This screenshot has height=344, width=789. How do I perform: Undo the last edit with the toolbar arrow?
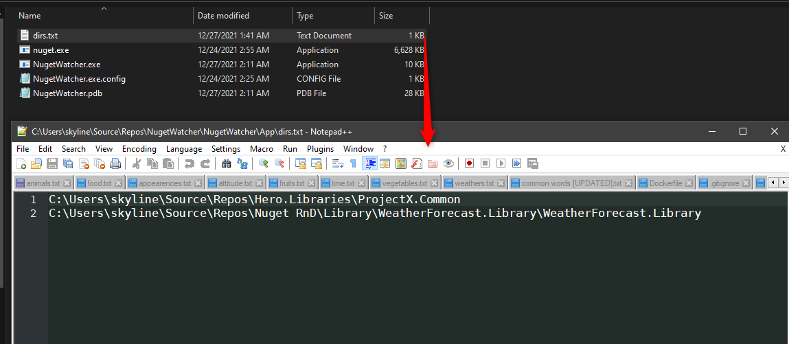click(x=190, y=163)
